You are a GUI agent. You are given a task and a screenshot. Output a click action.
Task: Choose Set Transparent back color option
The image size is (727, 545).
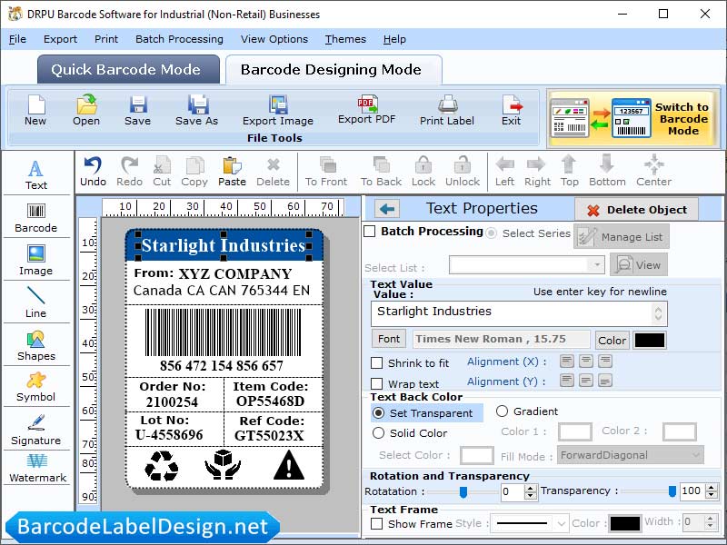pos(379,413)
